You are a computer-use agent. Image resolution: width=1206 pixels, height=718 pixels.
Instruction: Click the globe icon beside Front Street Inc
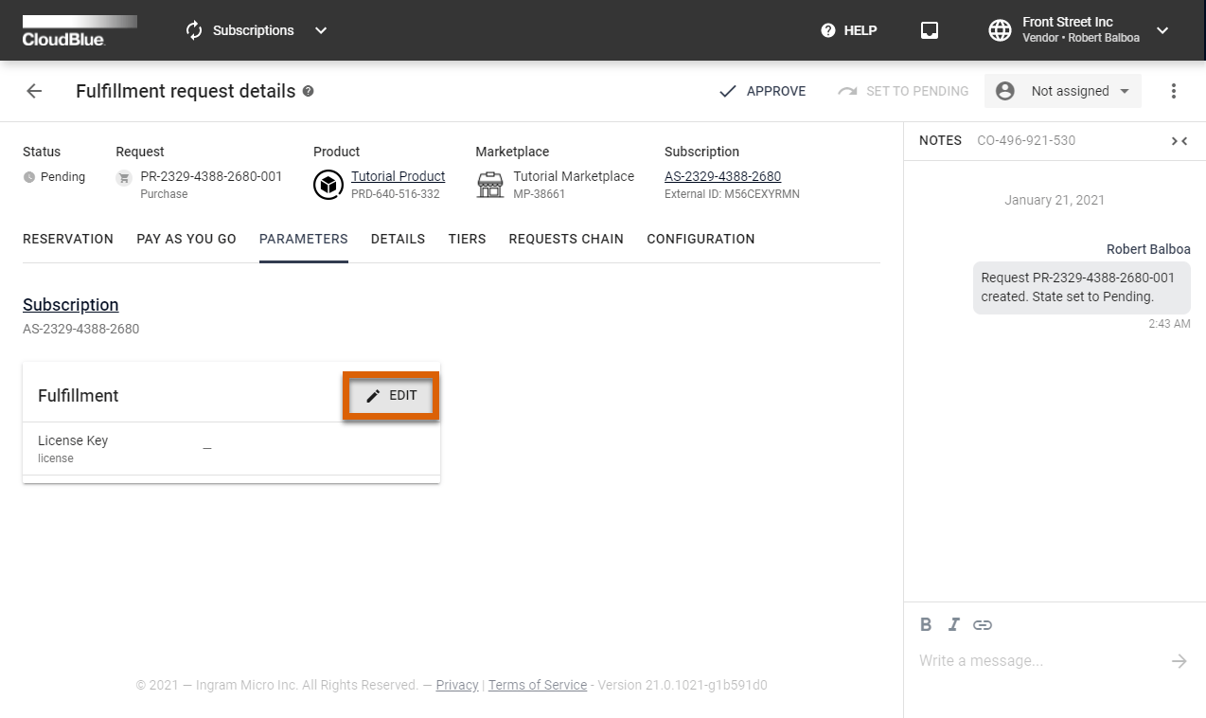[x=1000, y=29]
